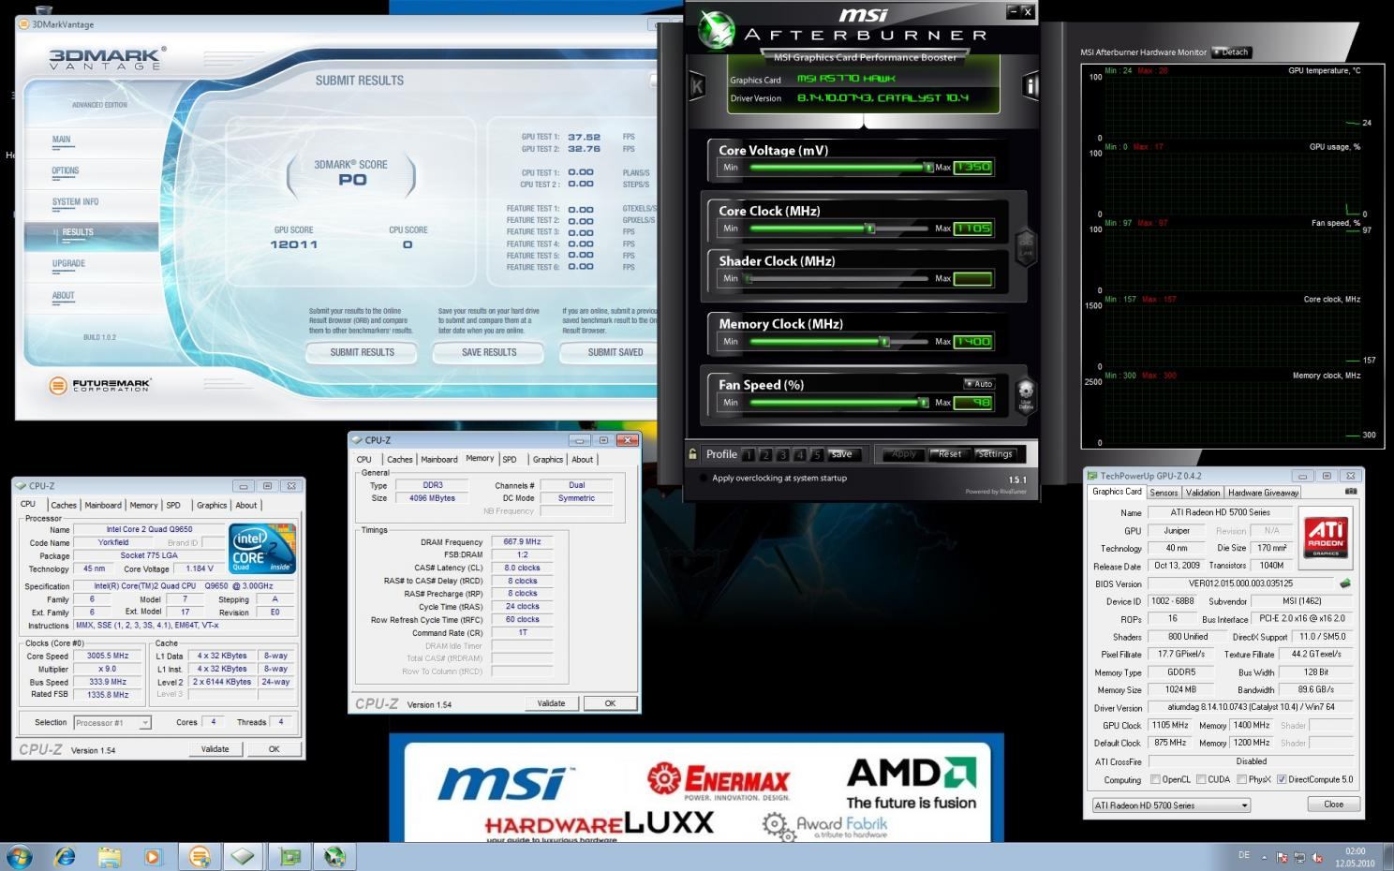
Task: Click the Save Results button in 3DMark
Action: click(x=489, y=352)
